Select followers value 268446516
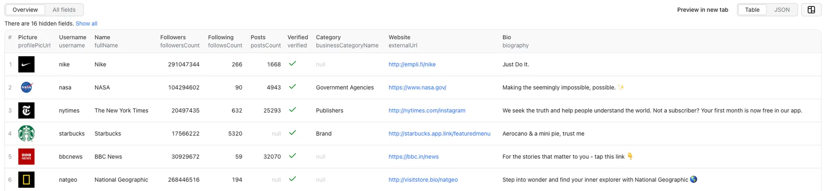Screen dimensions: 826x191 184,180
